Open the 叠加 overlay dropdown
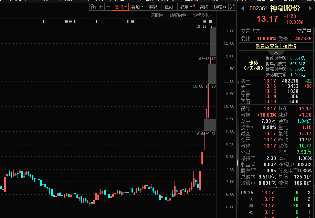The width and height of the screenshot is (315, 218). [x=137, y=7]
